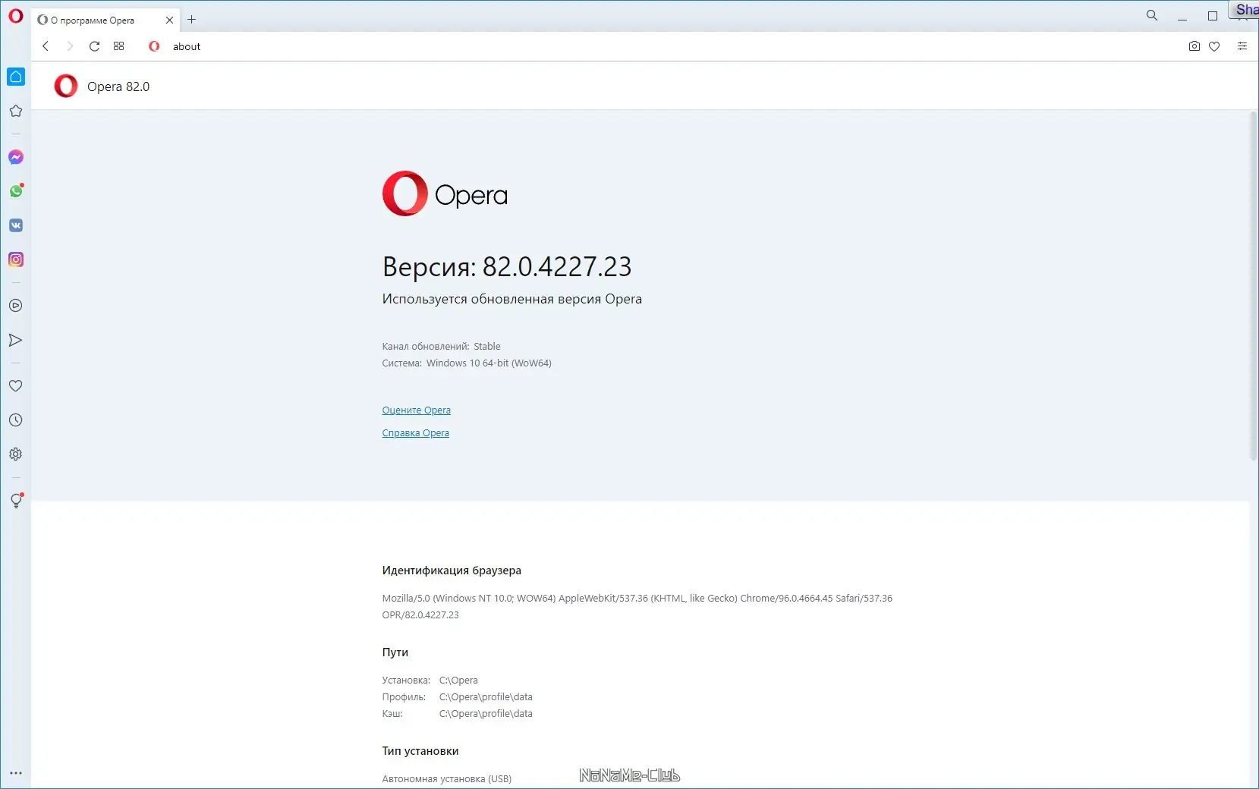Go back with the back arrow
This screenshot has width=1259, height=789.
tap(46, 46)
